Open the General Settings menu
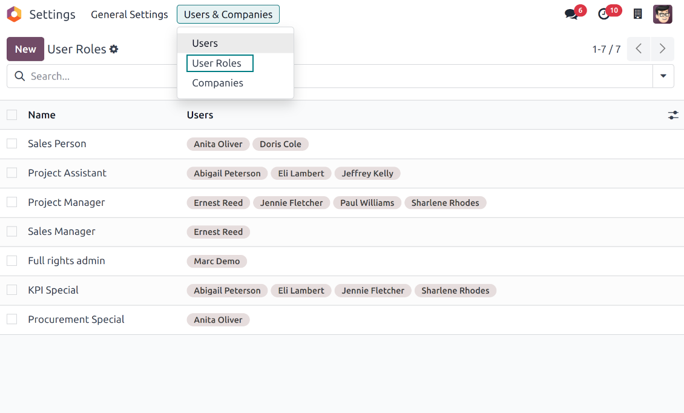The height and width of the screenshot is (413, 684). (x=129, y=15)
